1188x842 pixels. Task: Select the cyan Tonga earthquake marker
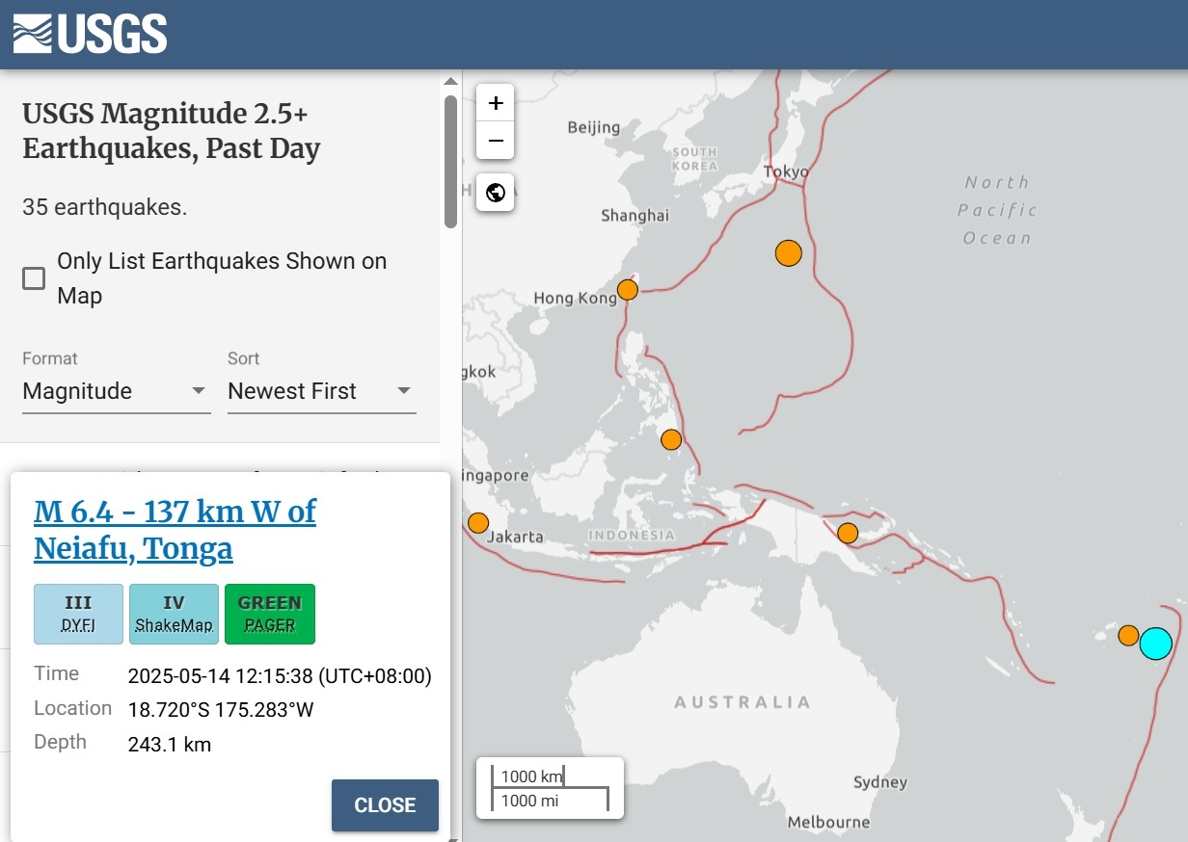point(1155,643)
